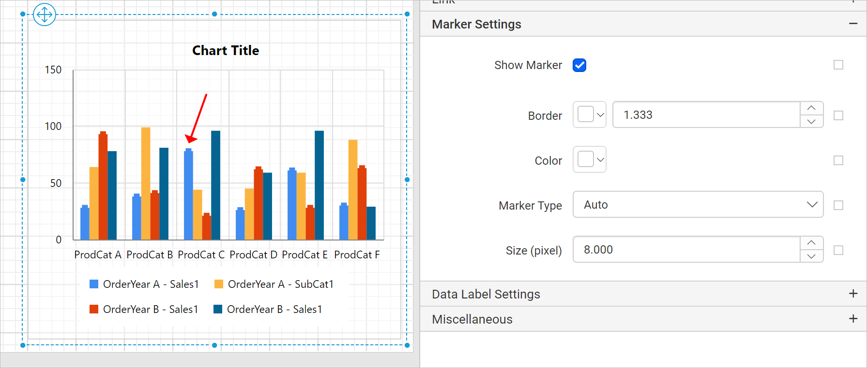The height and width of the screenshot is (368, 867).
Task: Click the ProdCat F axis label
Action: click(357, 255)
